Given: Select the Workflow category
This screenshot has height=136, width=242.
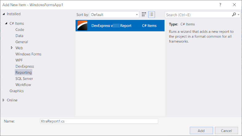Looking at the screenshot, I should (x=23, y=85).
